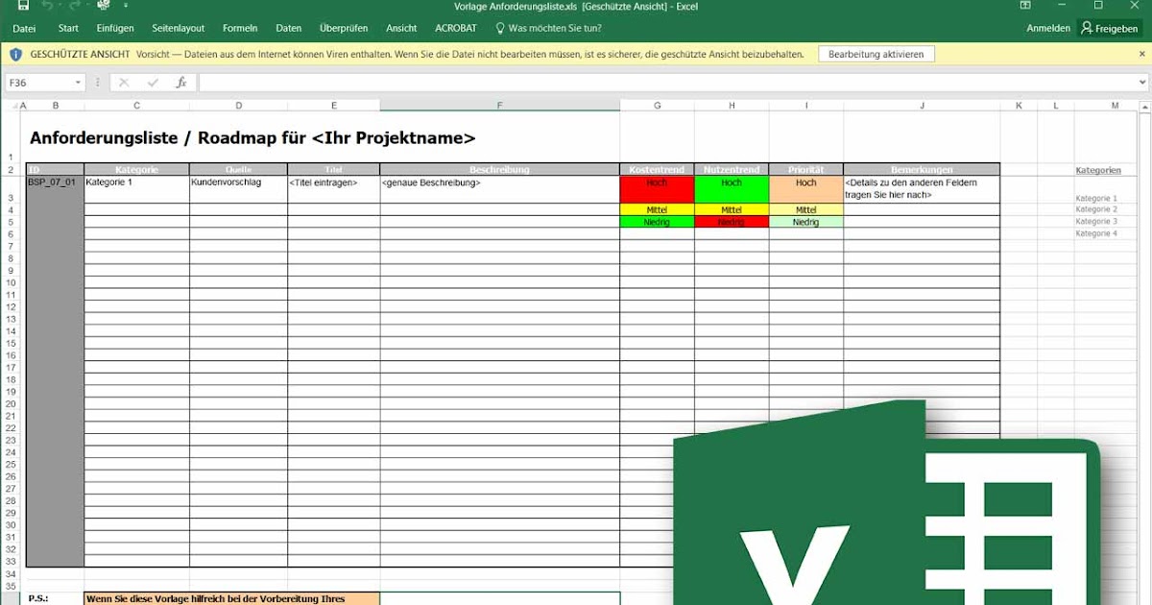1152x605 pixels.
Task: Click the formula bar cancel X icon
Action: 124,83
